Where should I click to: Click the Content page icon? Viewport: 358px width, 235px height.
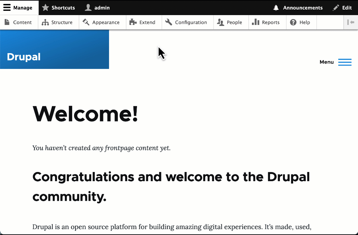click(7, 22)
